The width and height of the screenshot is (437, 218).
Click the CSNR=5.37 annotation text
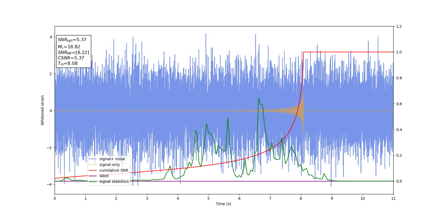pyautogui.click(x=71, y=58)
